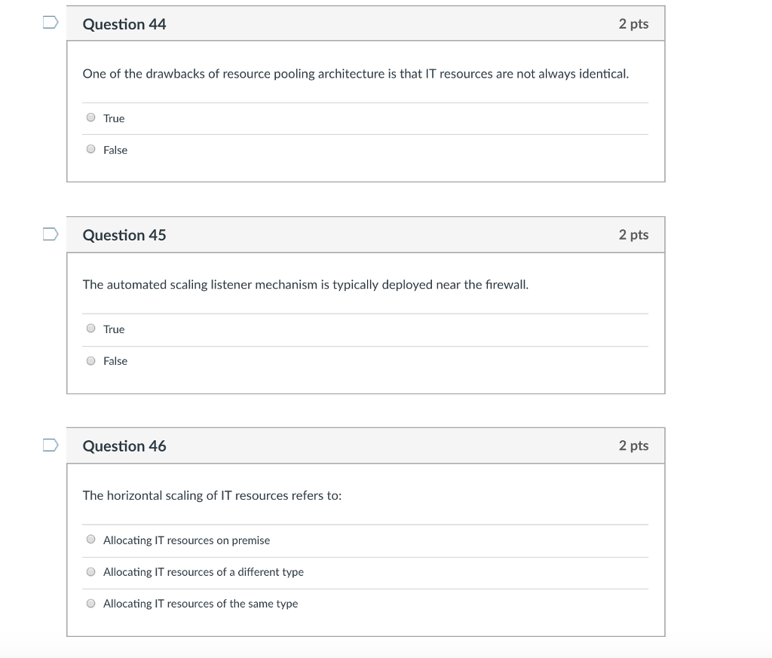Select False for Question 44
Viewport: 772px width, 658px height.
[x=90, y=148]
